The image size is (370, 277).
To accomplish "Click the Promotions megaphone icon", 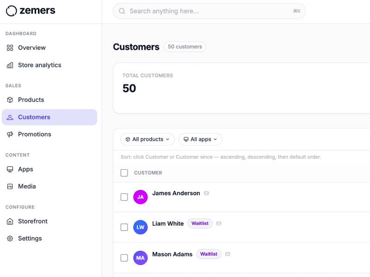I will (x=10, y=134).
